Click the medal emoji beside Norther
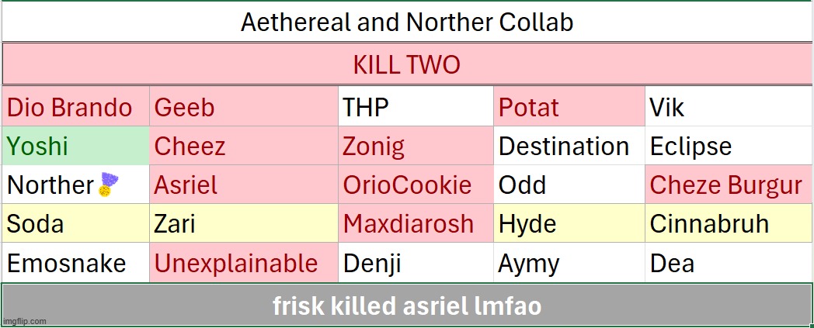Viewport: 814px width, 328px height. (110, 185)
